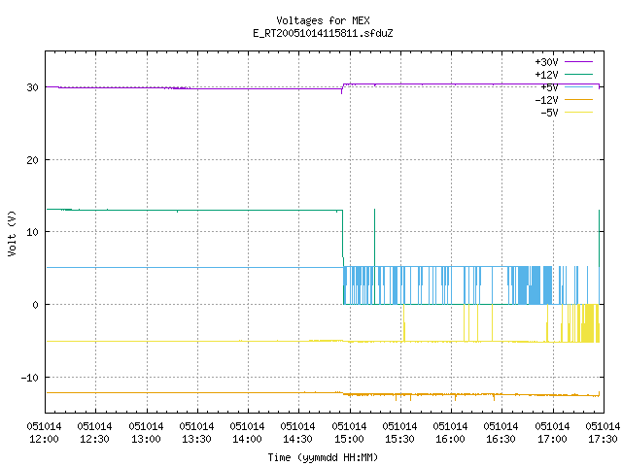622x466 pixels.
Task: Click the -12V legend label
Action: coord(546,100)
